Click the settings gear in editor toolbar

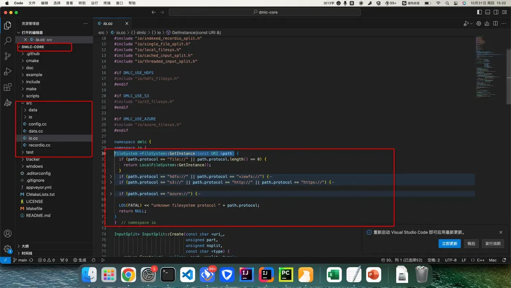coord(479,23)
